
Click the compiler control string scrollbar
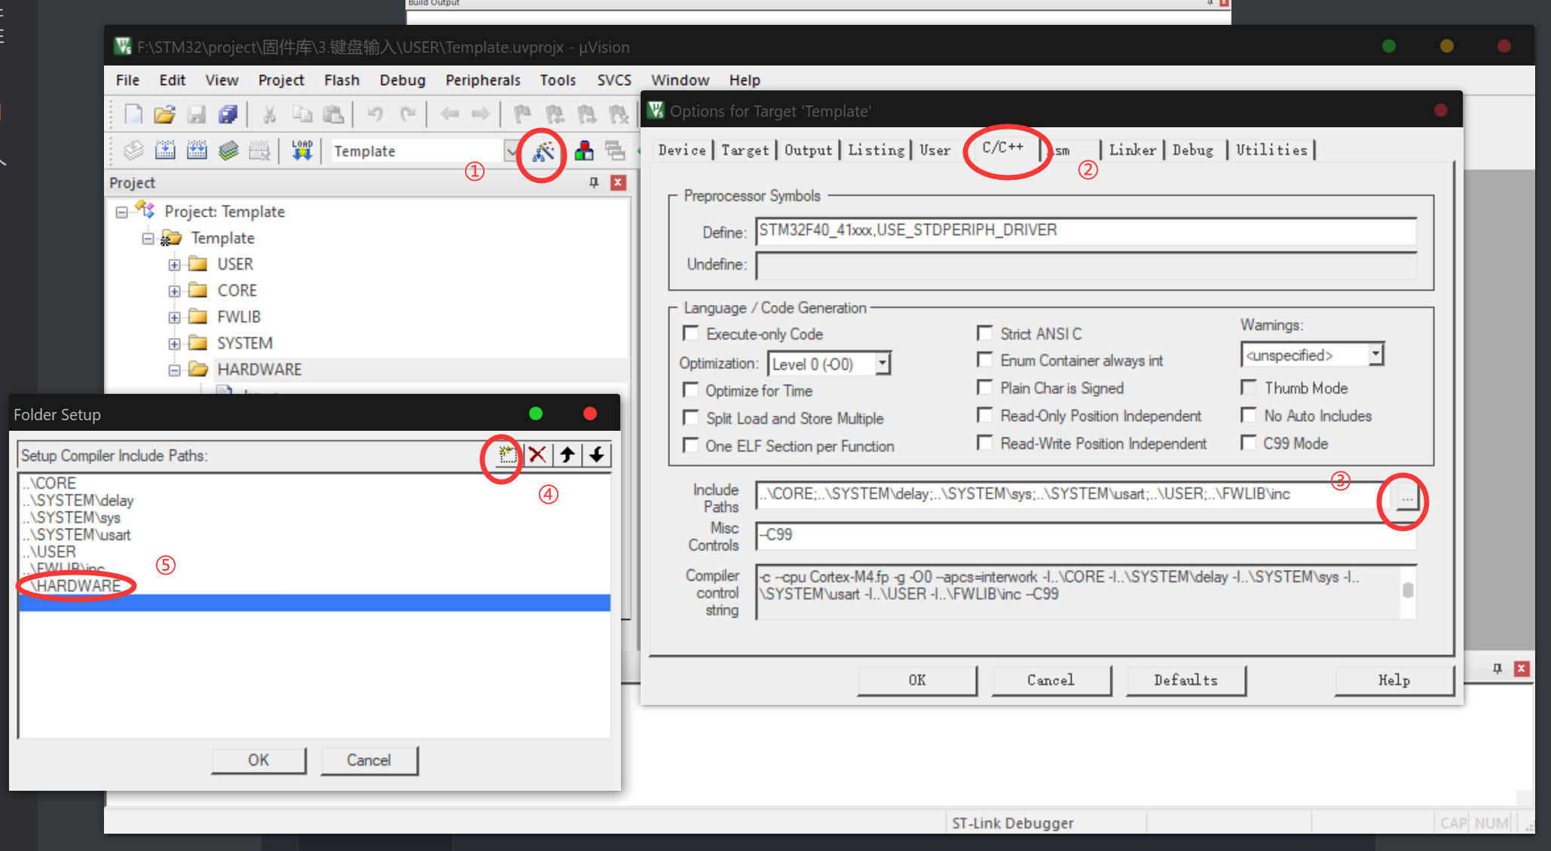(x=1407, y=591)
